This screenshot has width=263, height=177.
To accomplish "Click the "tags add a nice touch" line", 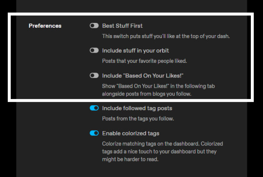I will pyautogui.click(x=159, y=152).
